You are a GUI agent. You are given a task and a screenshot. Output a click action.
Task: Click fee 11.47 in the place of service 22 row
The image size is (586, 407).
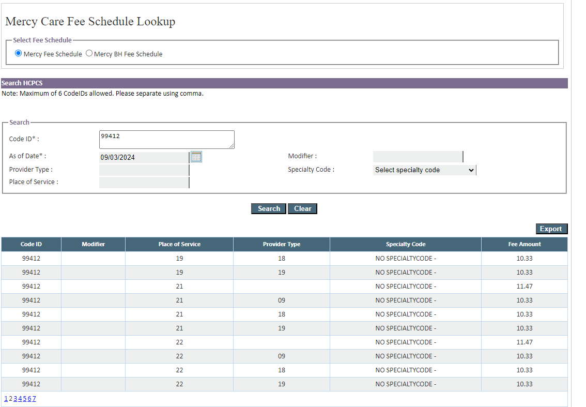[525, 342]
